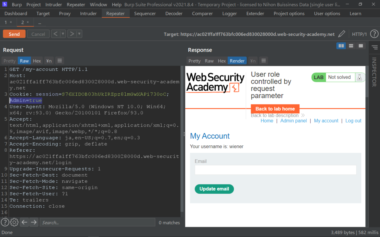Viewport: 380px width, 237px height.
Task: Open the My account link
Action: point(326,121)
